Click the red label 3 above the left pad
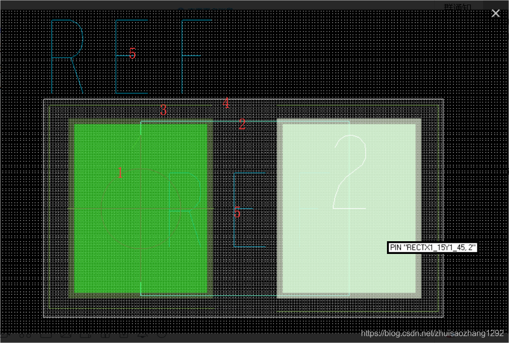Viewport: 509px width, 343px height. 163,110
